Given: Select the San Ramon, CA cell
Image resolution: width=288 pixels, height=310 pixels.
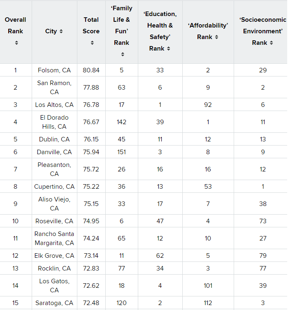Looking at the screenshot, I should [54, 88].
